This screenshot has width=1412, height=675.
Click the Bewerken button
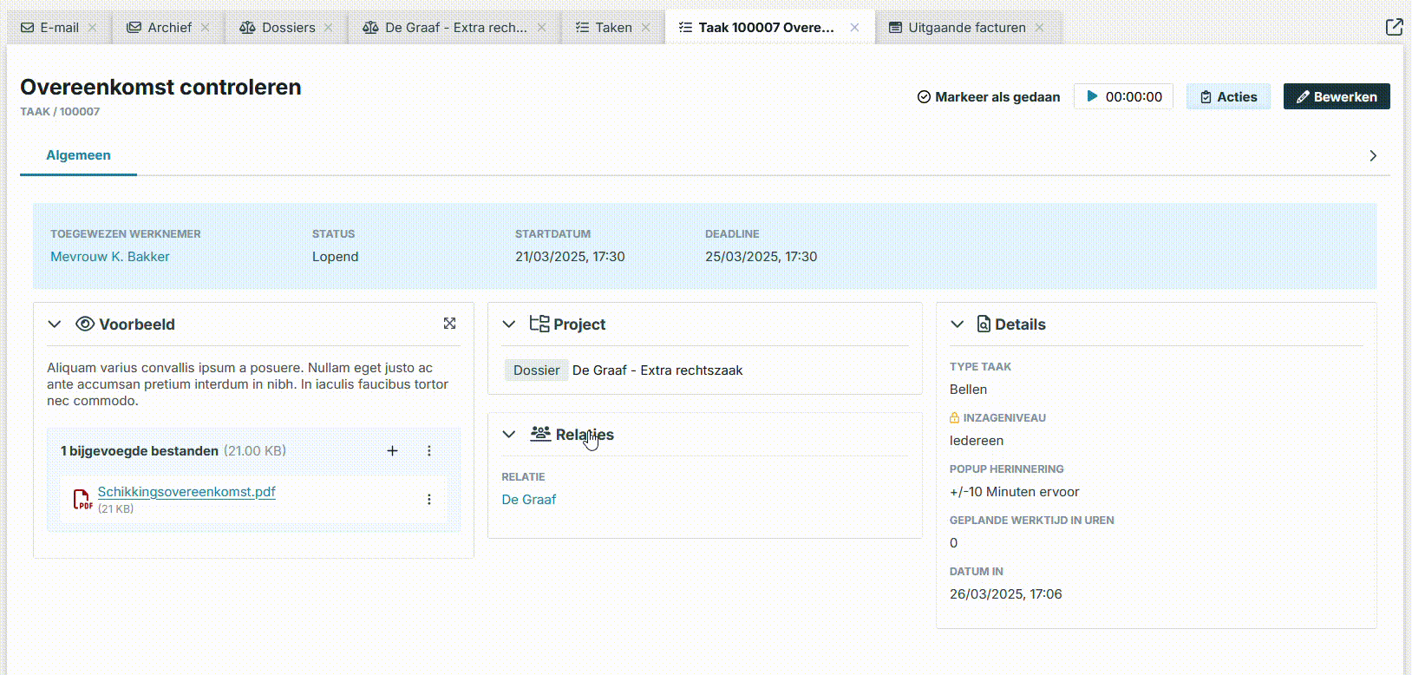tap(1337, 96)
